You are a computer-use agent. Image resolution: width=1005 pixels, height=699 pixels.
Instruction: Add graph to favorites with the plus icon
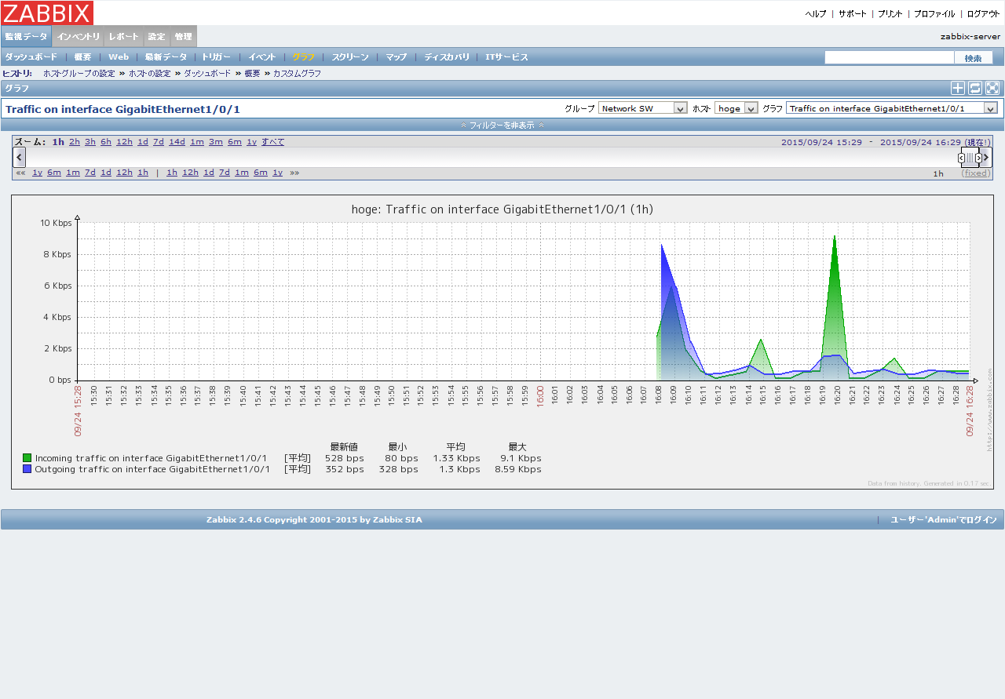point(957,88)
